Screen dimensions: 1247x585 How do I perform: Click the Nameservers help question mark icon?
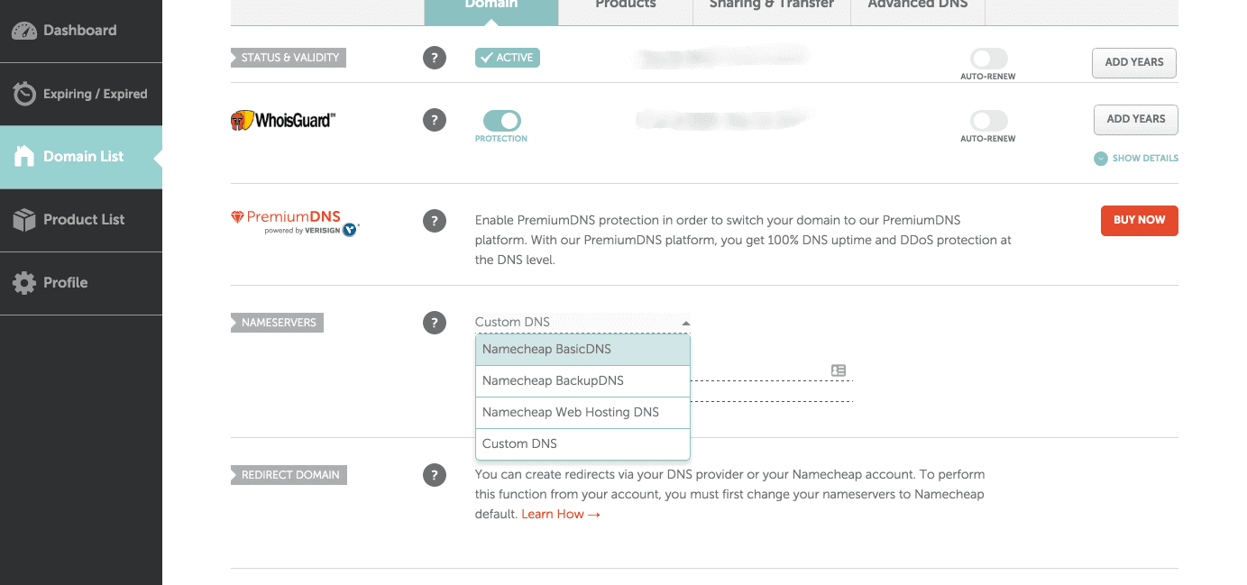tap(435, 323)
